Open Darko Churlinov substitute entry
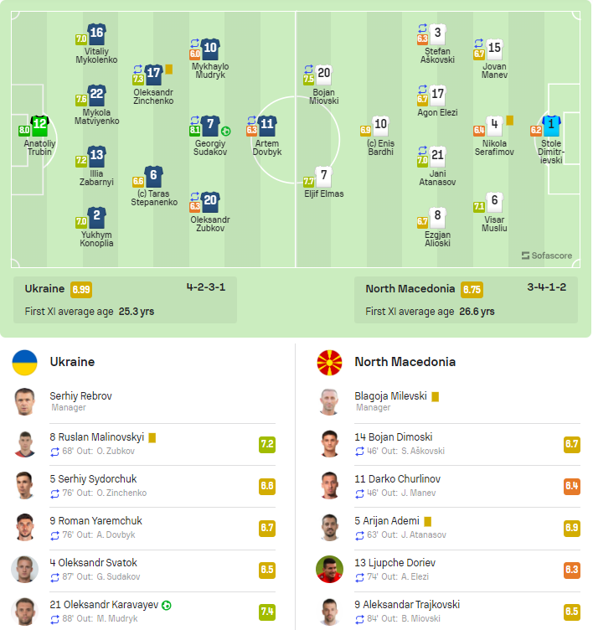 point(467,486)
